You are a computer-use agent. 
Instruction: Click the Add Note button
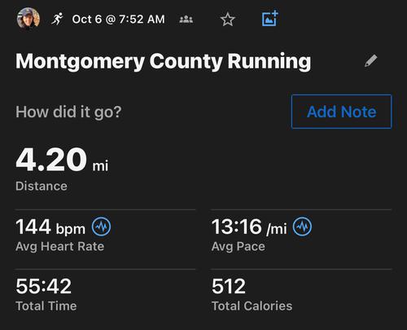[342, 112]
